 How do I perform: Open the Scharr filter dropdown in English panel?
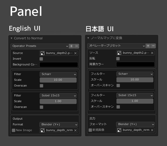(x=58, y=74)
